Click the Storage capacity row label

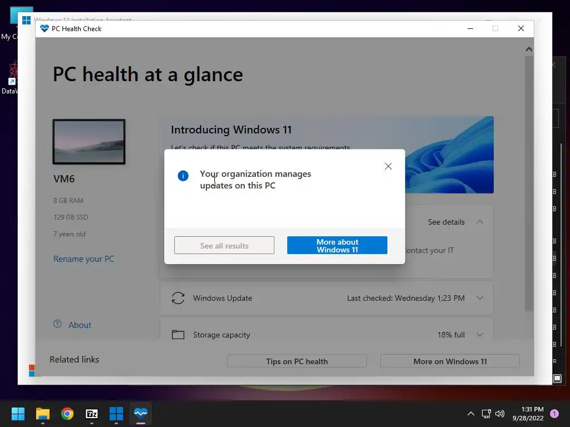[222, 335]
